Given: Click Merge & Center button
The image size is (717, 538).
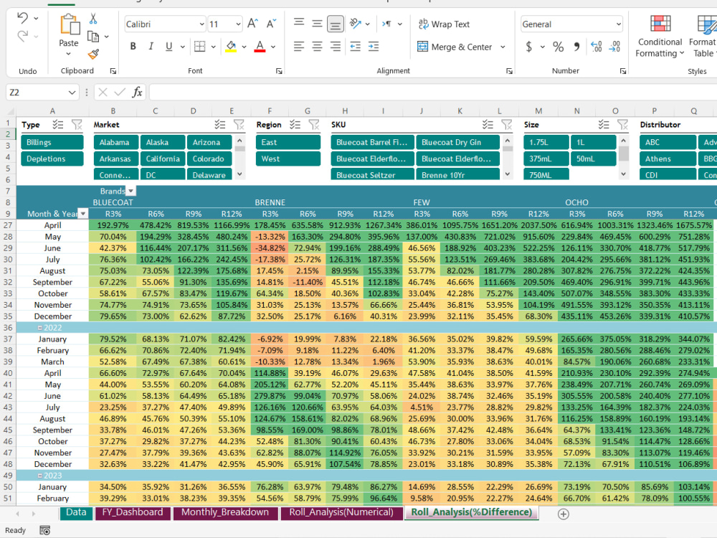Looking at the screenshot, I should pos(455,47).
